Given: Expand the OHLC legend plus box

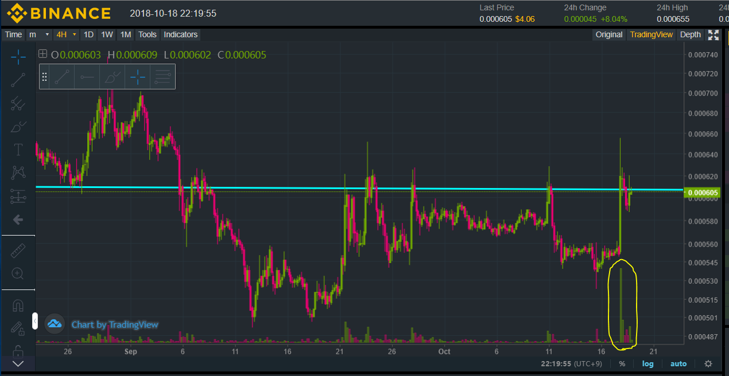Looking at the screenshot, I should [x=42, y=54].
